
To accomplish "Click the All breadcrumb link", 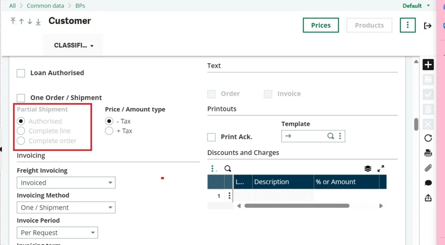I will coord(13,6).
